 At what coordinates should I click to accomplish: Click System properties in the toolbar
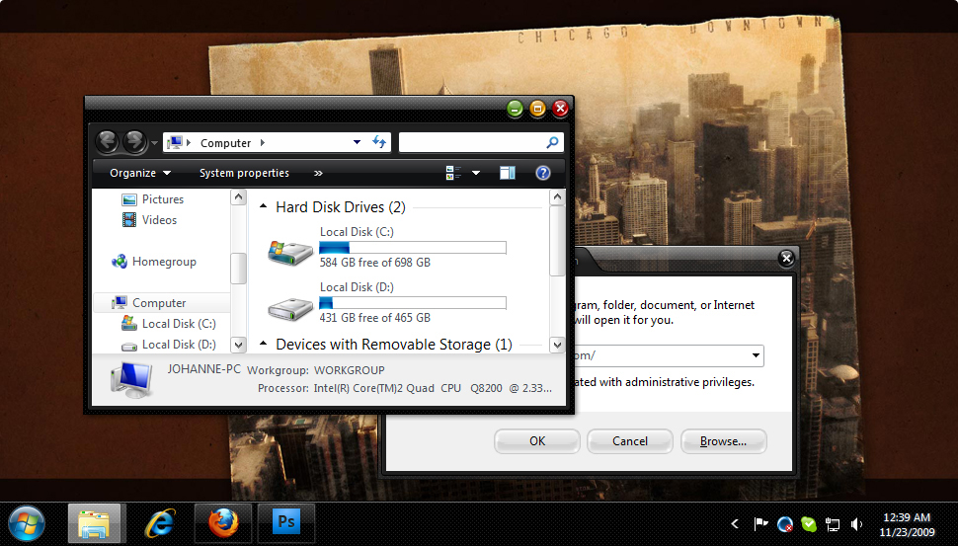click(244, 173)
